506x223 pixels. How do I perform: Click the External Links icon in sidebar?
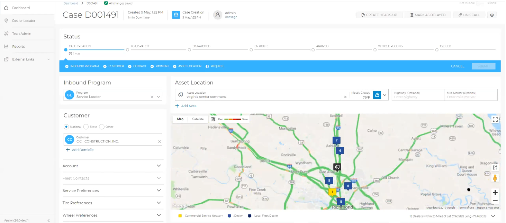[x=6, y=59]
